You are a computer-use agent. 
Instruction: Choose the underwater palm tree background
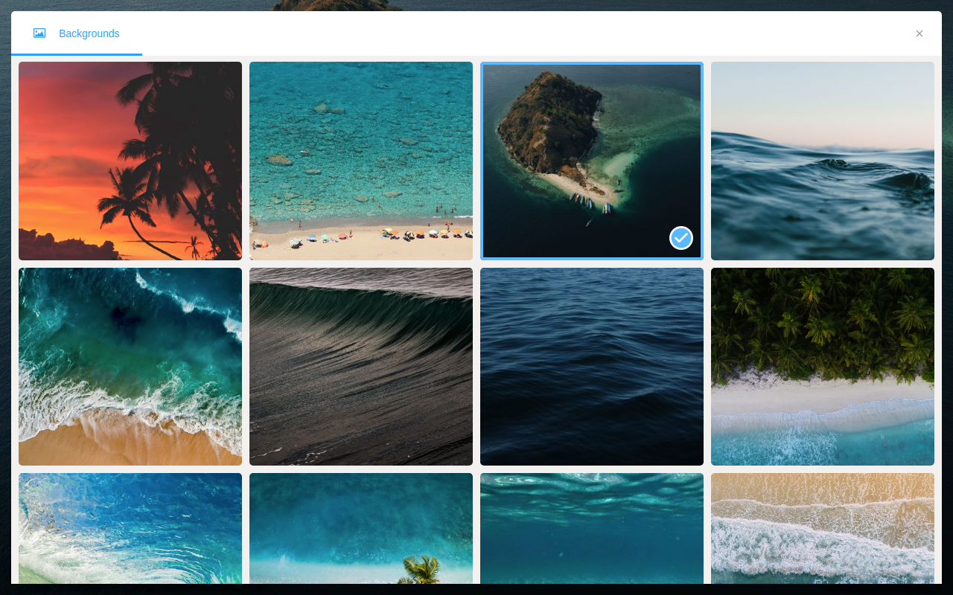tap(361, 528)
